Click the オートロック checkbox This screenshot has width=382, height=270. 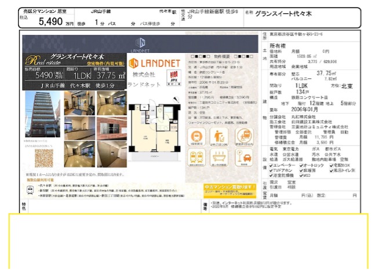coord(301,166)
